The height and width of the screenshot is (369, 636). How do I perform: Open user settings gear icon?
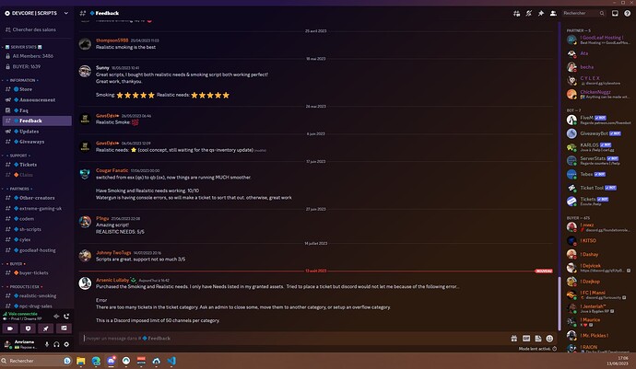pyautogui.click(x=66, y=344)
